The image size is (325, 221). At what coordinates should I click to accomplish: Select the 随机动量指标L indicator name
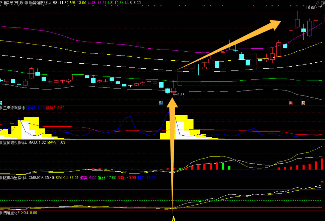click(x=15, y=178)
